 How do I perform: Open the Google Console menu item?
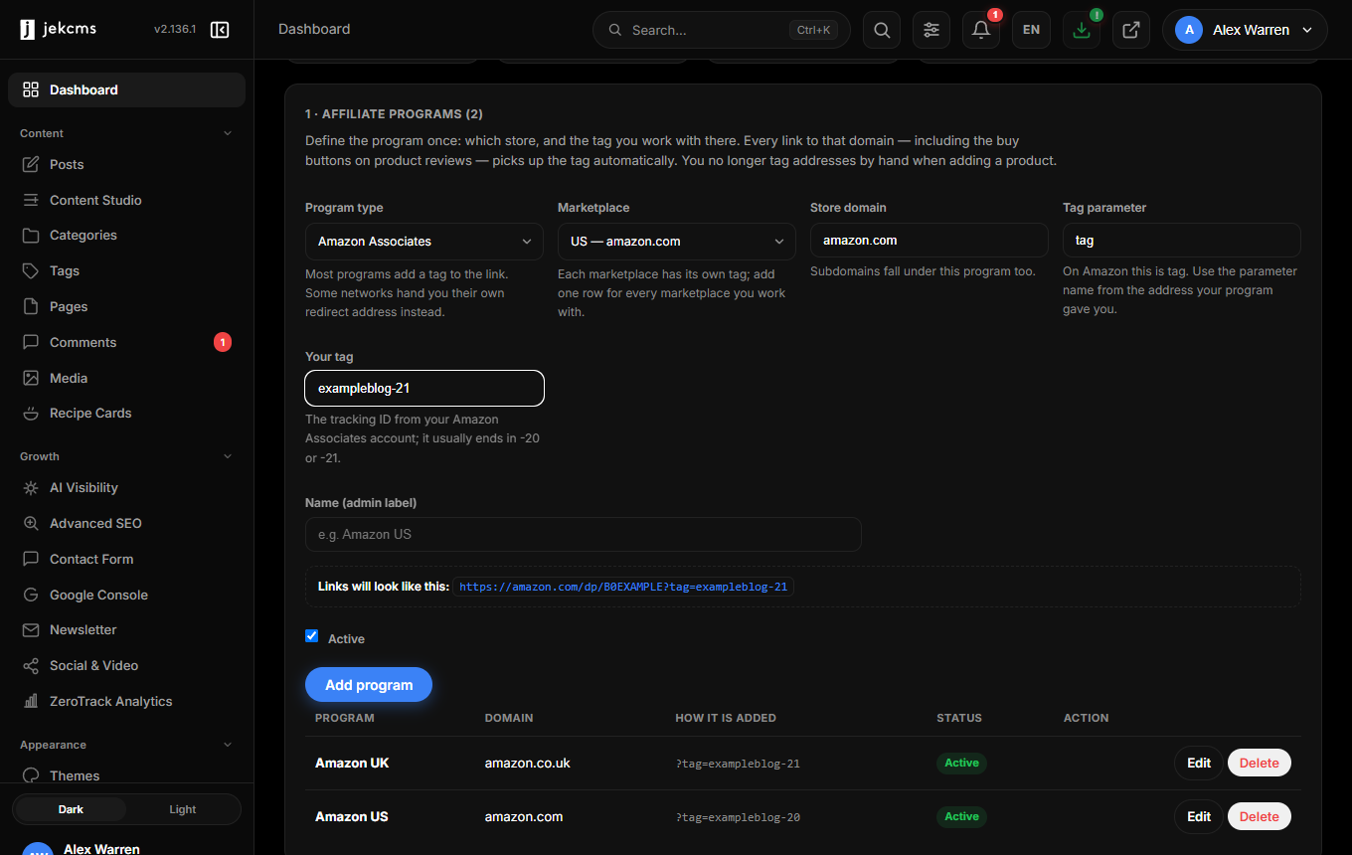coord(127,595)
